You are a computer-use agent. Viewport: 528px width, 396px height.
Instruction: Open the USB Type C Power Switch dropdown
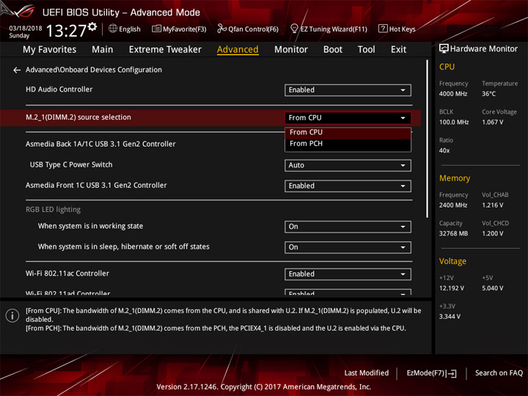pyautogui.click(x=348, y=165)
